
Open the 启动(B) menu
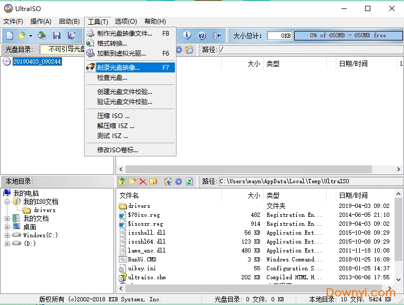pos(69,22)
